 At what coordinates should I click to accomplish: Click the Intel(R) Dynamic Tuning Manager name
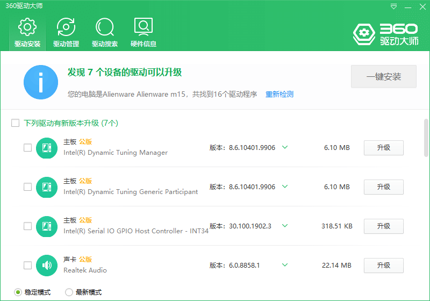tap(116, 153)
